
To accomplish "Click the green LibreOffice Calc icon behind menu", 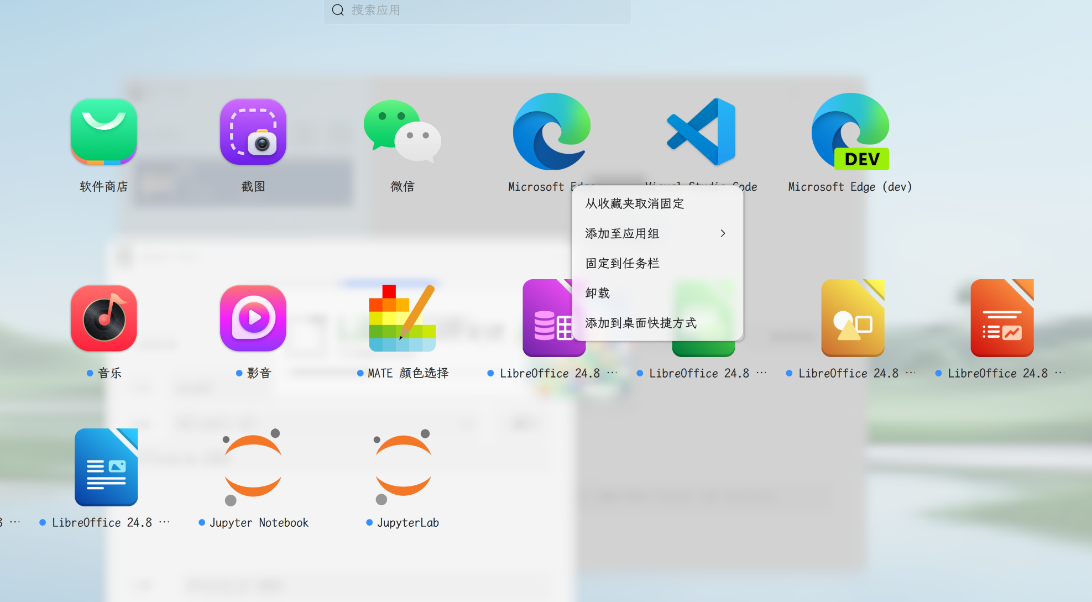I will [x=703, y=348].
